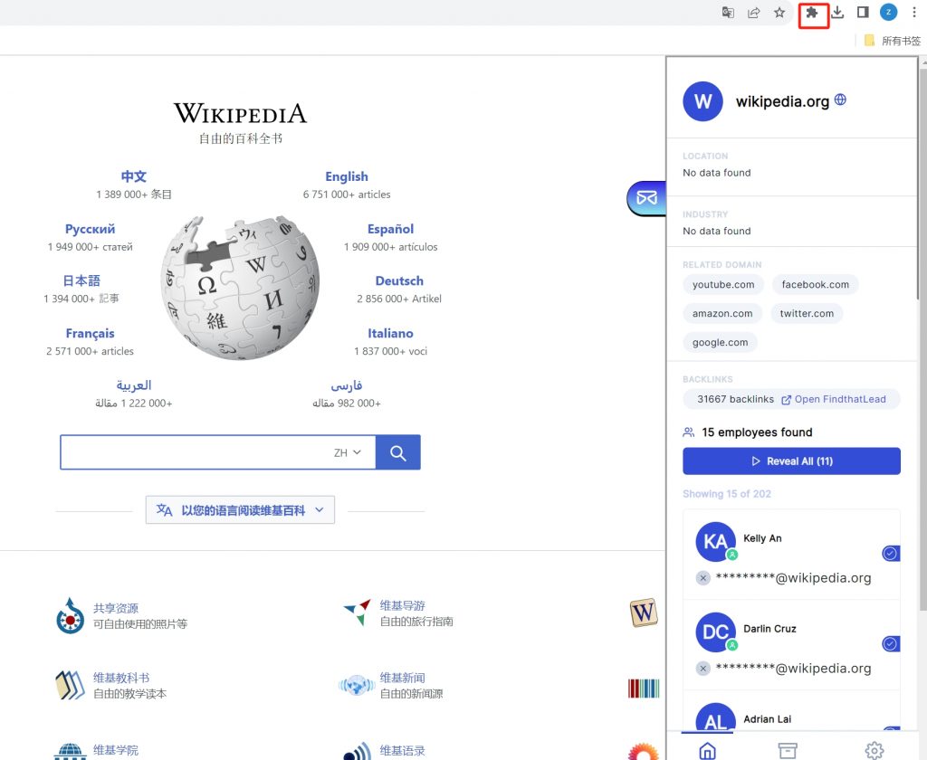This screenshot has height=760, width=927.
Task: Open the archive tab in extension panel
Action: pyautogui.click(x=788, y=751)
